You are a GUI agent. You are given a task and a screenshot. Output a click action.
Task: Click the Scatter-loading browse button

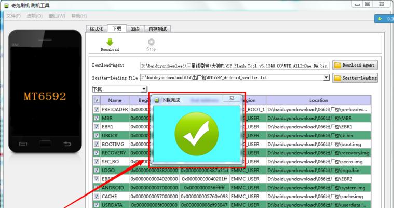click(355, 78)
